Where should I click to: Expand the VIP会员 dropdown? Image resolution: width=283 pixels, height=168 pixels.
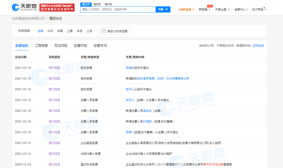point(187,9)
